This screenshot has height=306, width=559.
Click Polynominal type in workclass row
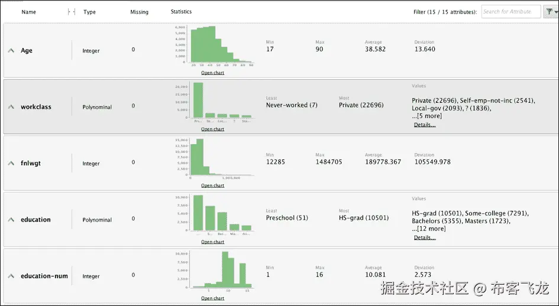(97, 107)
